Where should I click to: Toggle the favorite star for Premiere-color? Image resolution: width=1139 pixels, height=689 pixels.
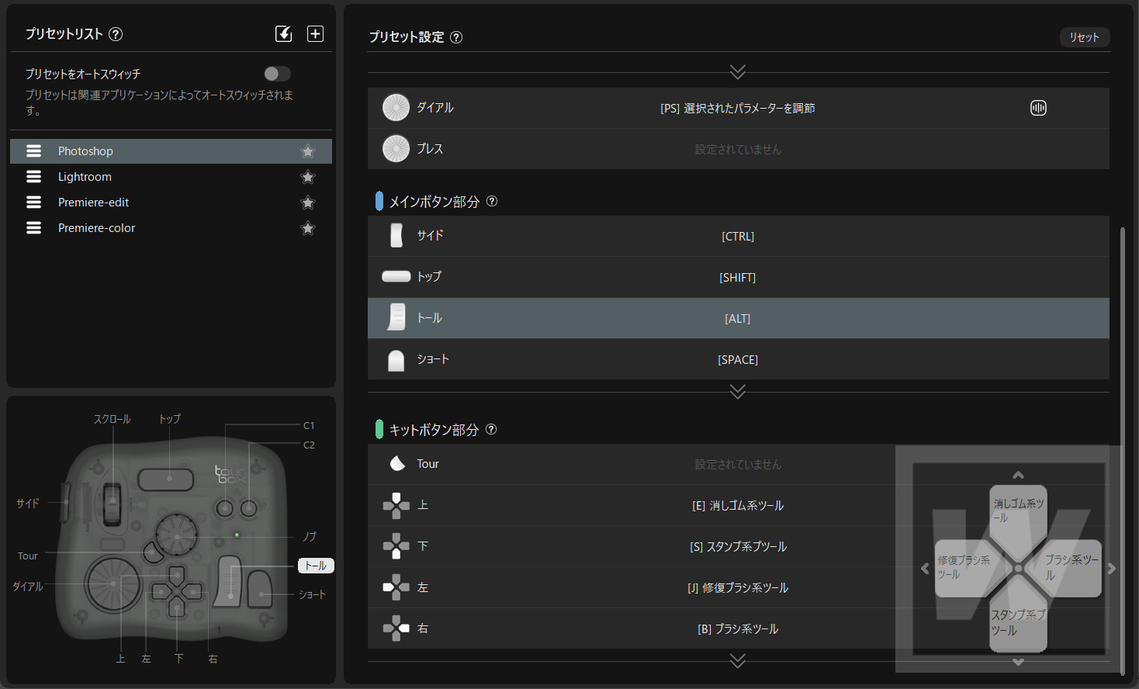(x=308, y=228)
